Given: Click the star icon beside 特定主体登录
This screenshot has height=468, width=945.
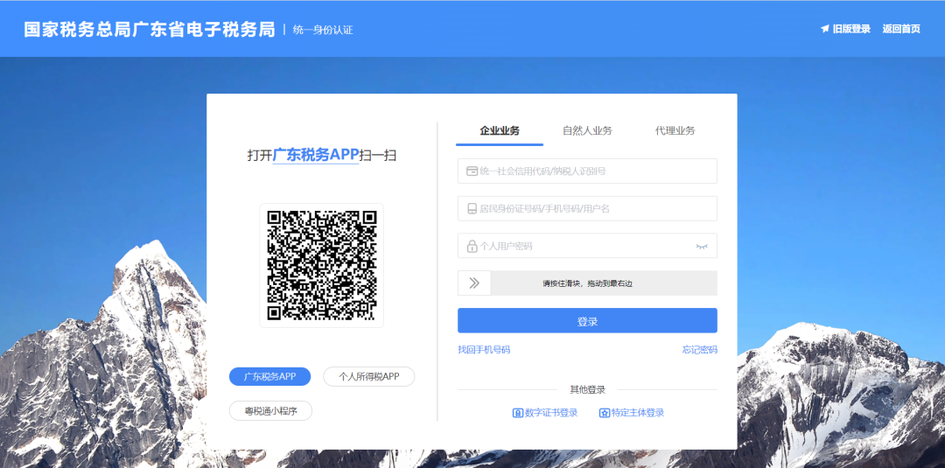Looking at the screenshot, I should point(605,413).
